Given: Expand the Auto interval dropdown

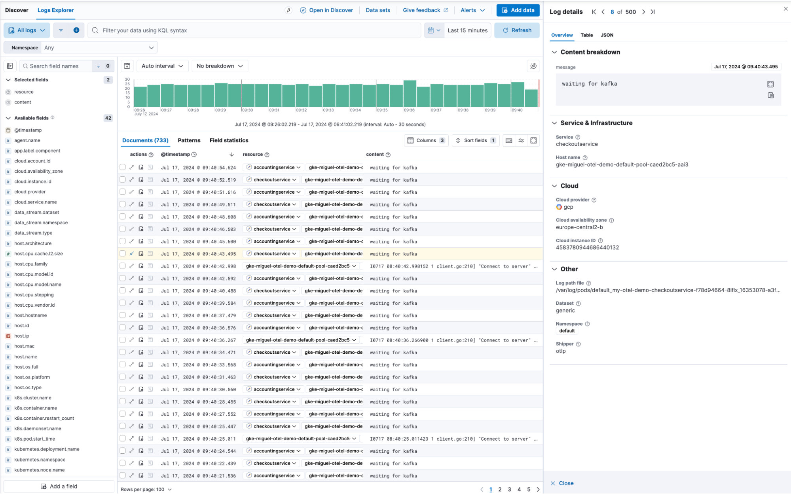Looking at the screenshot, I should pyautogui.click(x=162, y=66).
